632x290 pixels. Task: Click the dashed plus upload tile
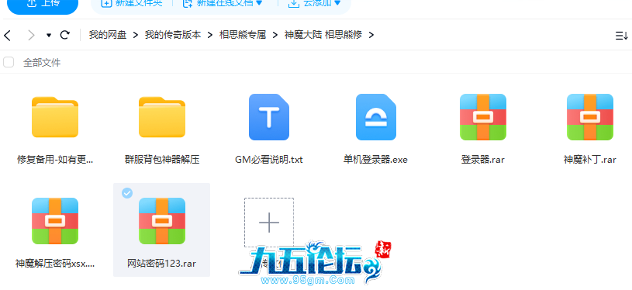[x=269, y=223]
